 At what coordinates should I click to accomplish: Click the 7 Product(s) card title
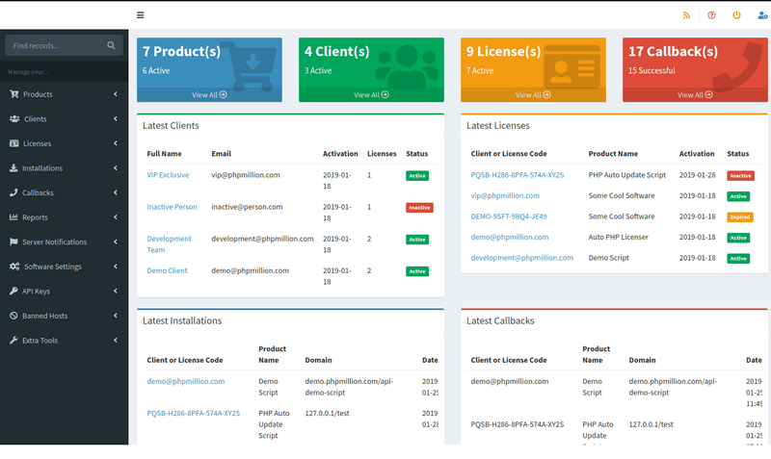181,52
